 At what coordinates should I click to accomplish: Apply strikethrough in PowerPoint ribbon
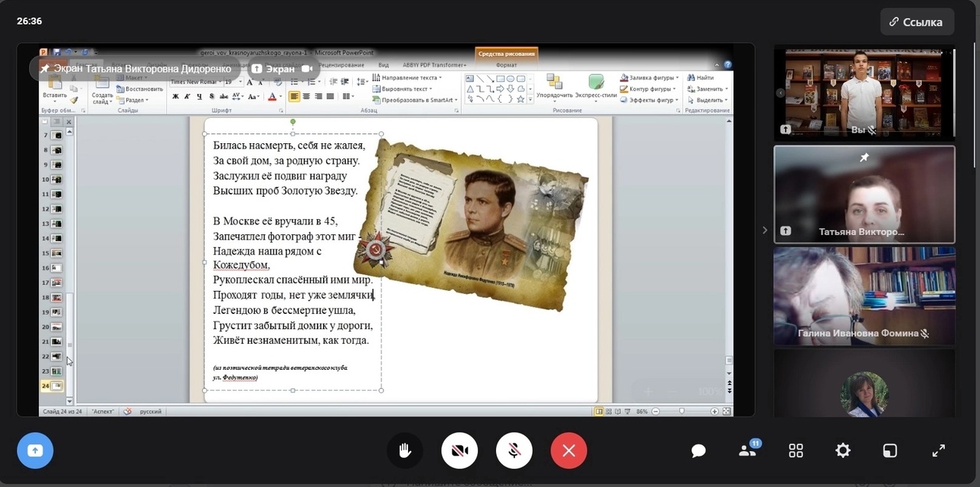point(223,96)
